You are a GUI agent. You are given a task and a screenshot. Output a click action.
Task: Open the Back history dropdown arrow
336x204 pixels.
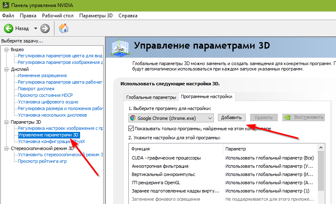[x=35, y=28]
